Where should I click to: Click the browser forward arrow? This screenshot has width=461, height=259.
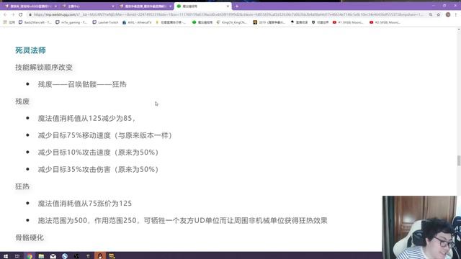point(13,14)
